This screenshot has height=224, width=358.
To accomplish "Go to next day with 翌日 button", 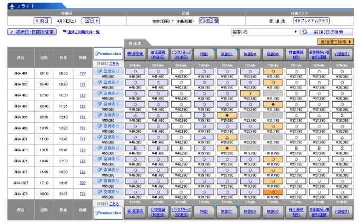I will point(91,21).
